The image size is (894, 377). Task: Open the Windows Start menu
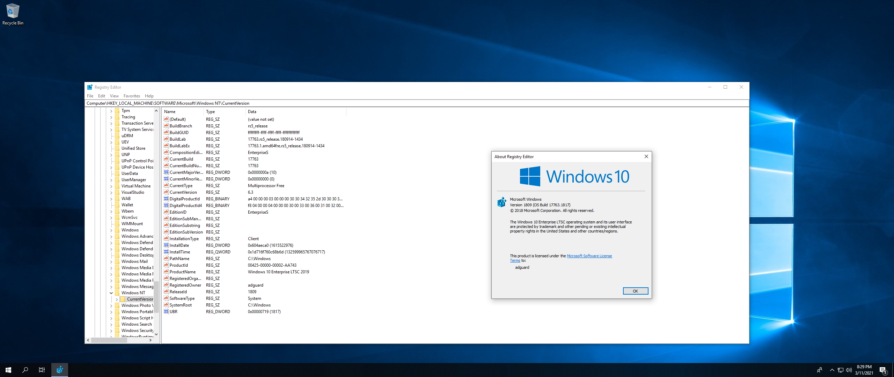[8, 370]
